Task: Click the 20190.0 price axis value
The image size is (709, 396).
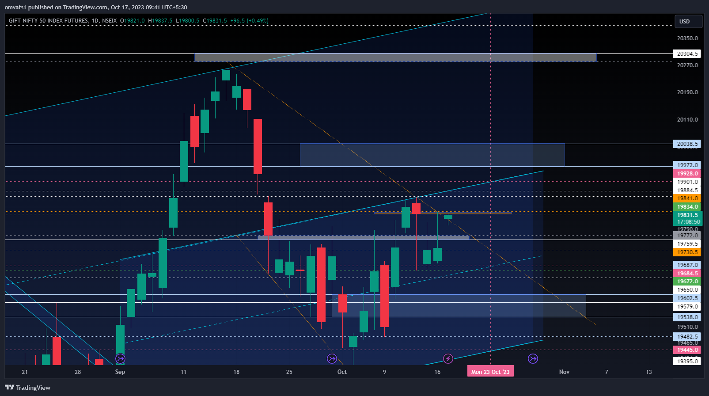Action: point(687,92)
